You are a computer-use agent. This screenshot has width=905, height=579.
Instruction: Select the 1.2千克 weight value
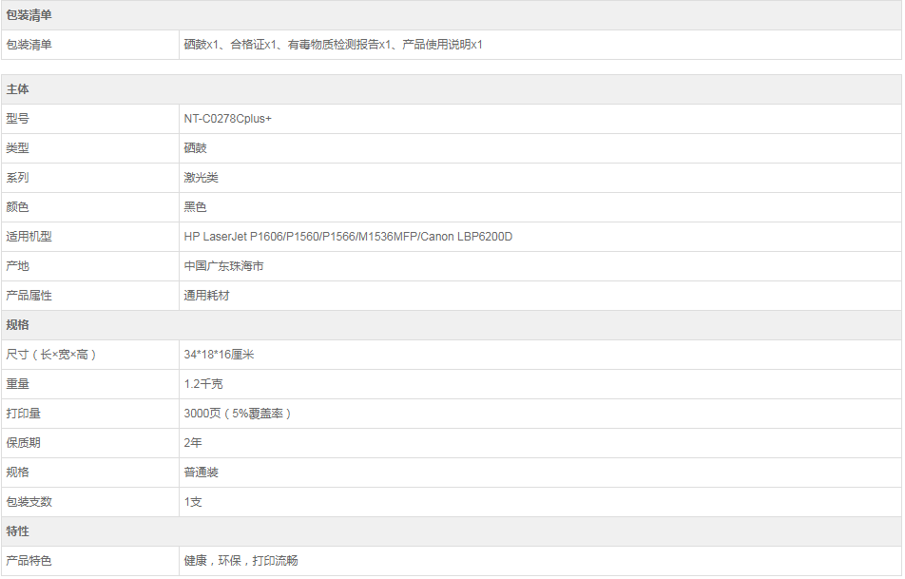pyautogui.click(x=203, y=384)
